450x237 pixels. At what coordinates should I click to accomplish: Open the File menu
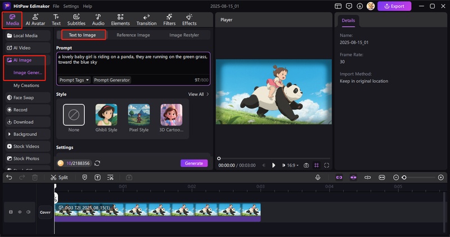pyautogui.click(x=56, y=6)
